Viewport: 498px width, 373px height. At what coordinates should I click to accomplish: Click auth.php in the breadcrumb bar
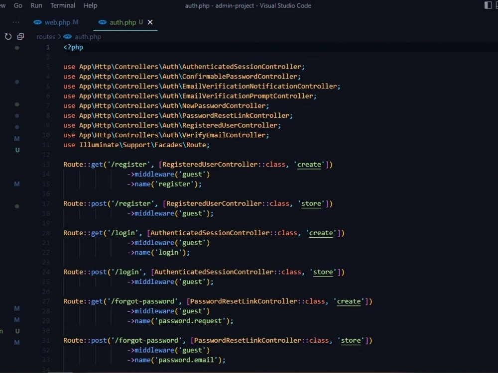pyautogui.click(x=87, y=36)
